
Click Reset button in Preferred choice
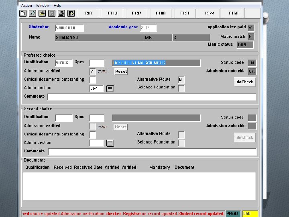(121, 72)
